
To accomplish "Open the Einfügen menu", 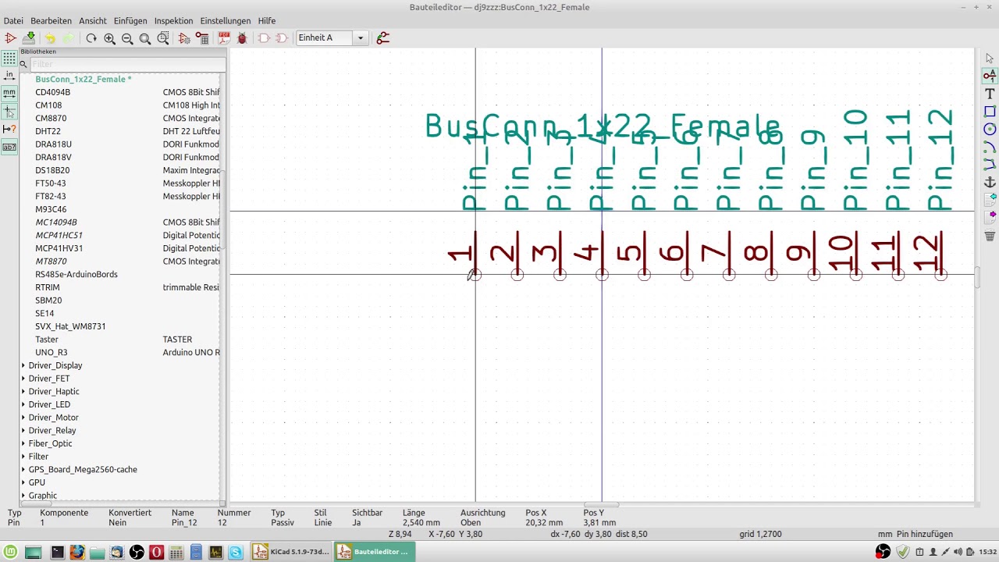I will pos(130,21).
